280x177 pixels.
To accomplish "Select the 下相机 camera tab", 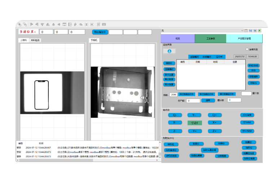I will [94, 40].
